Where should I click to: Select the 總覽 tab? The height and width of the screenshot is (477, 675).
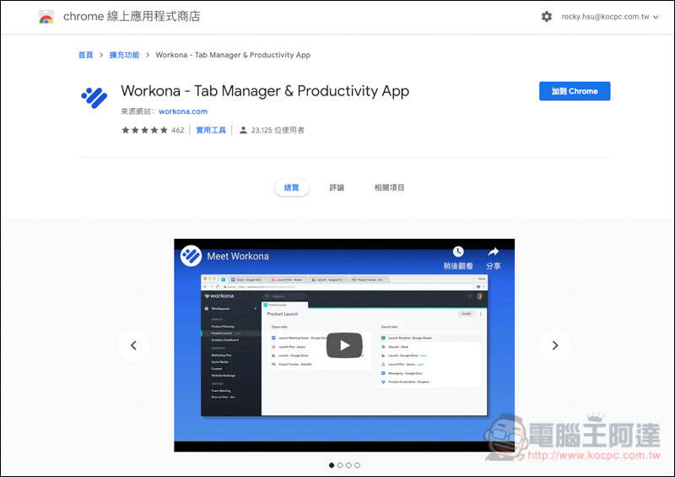(x=291, y=187)
